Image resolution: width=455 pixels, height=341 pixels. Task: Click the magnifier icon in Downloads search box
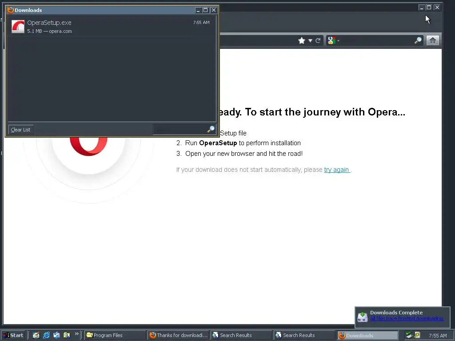click(211, 129)
